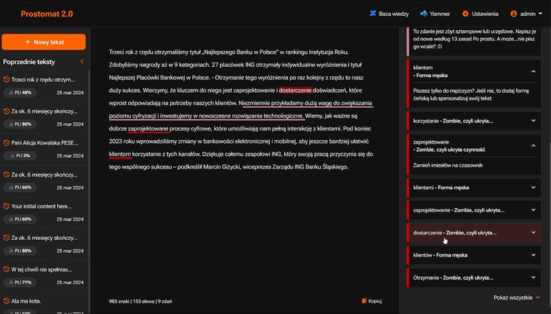Open history entry 'Trzeci rok z rzędu otrzym...'
Viewport: 551px width, 314px height.
(43, 80)
